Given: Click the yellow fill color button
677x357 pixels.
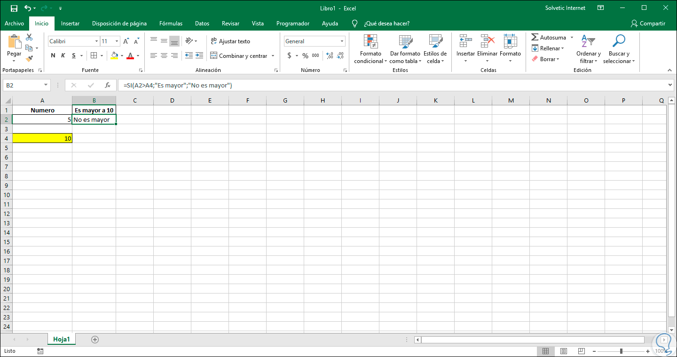Looking at the screenshot, I should (x=114, y=56).
